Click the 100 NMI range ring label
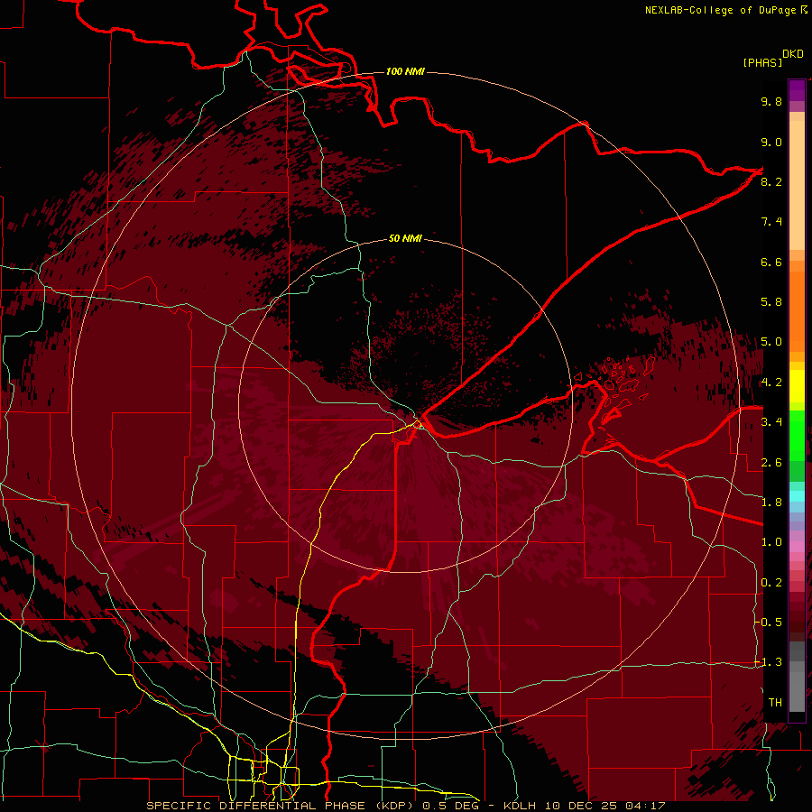Image resolution: width=812 pixels, height=812 pixels. (x=405, y=71)
